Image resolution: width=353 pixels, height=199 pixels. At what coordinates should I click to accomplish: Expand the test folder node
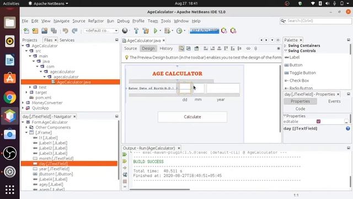pyautogui.click(x=30, y=87)
